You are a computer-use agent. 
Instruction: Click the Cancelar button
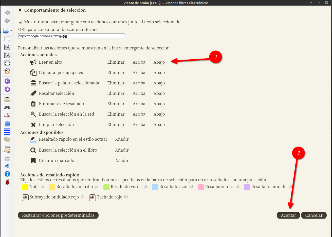click(314, 215)
